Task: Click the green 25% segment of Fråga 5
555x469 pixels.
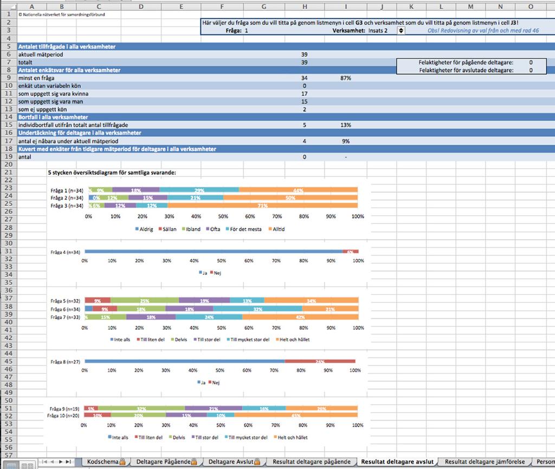Action: pos(144,300)
